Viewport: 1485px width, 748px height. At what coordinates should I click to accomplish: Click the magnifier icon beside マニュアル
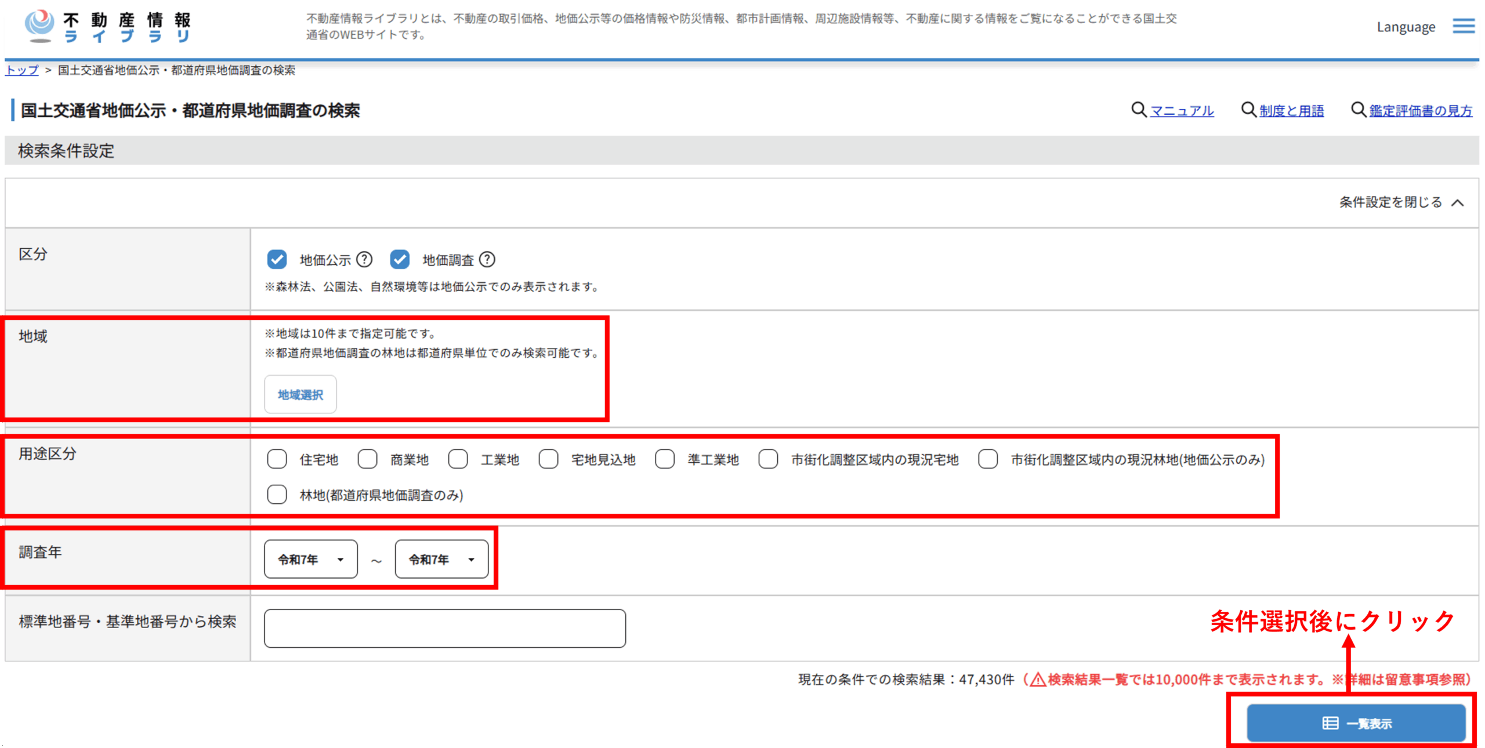(x=1138, y=109)
